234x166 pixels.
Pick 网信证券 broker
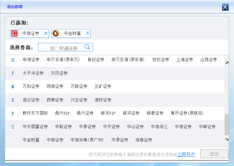pos(55,86)
